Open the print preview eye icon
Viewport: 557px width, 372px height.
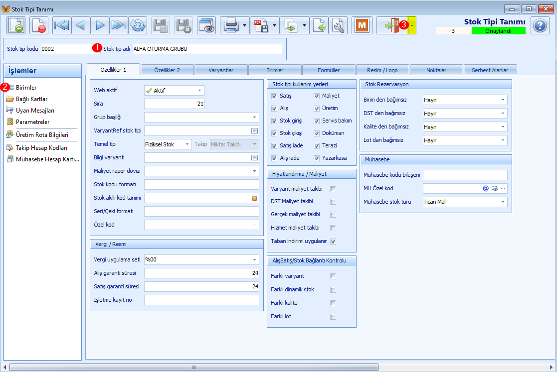coord(206,25)
